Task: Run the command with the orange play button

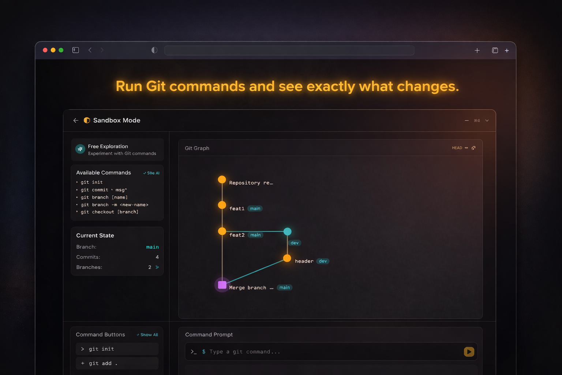Action: 469,352
